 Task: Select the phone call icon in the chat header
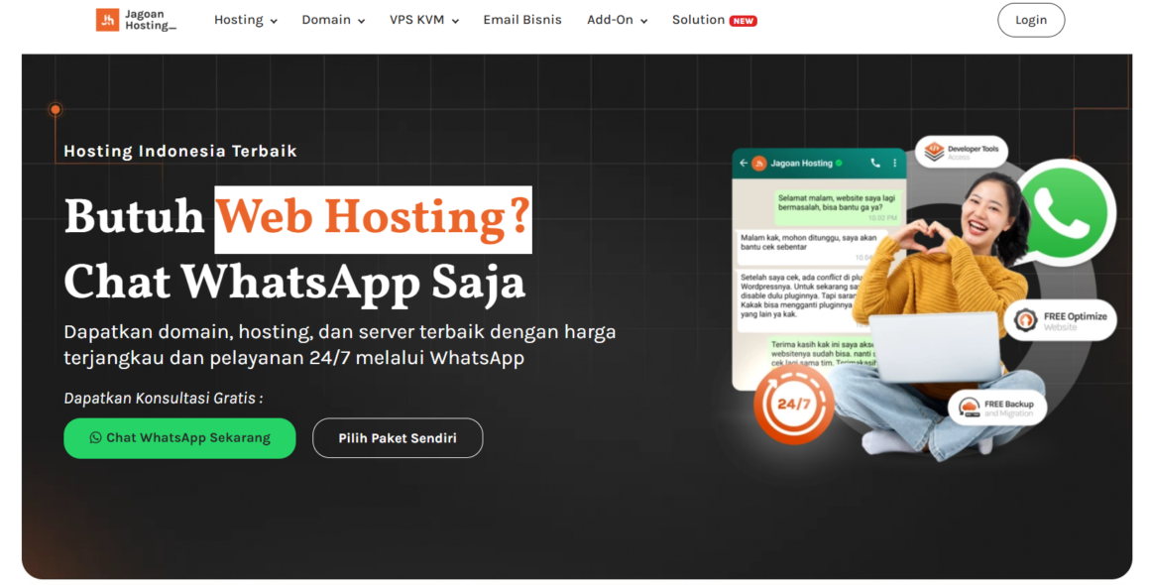click(875, 163)
